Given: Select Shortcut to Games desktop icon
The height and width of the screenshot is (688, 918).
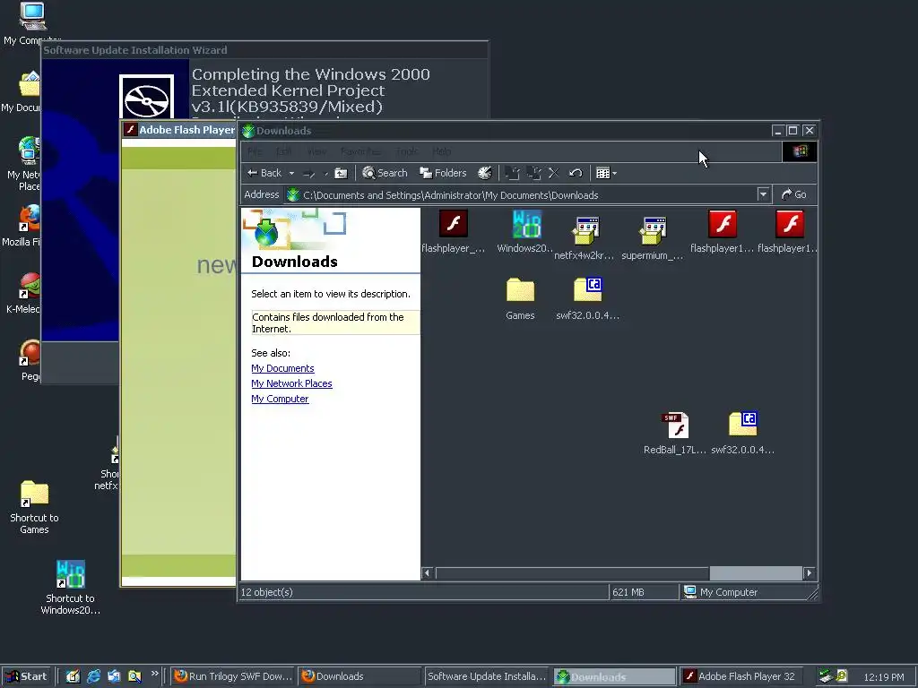Looking at the screenshot, I should [x=35, y=507].
